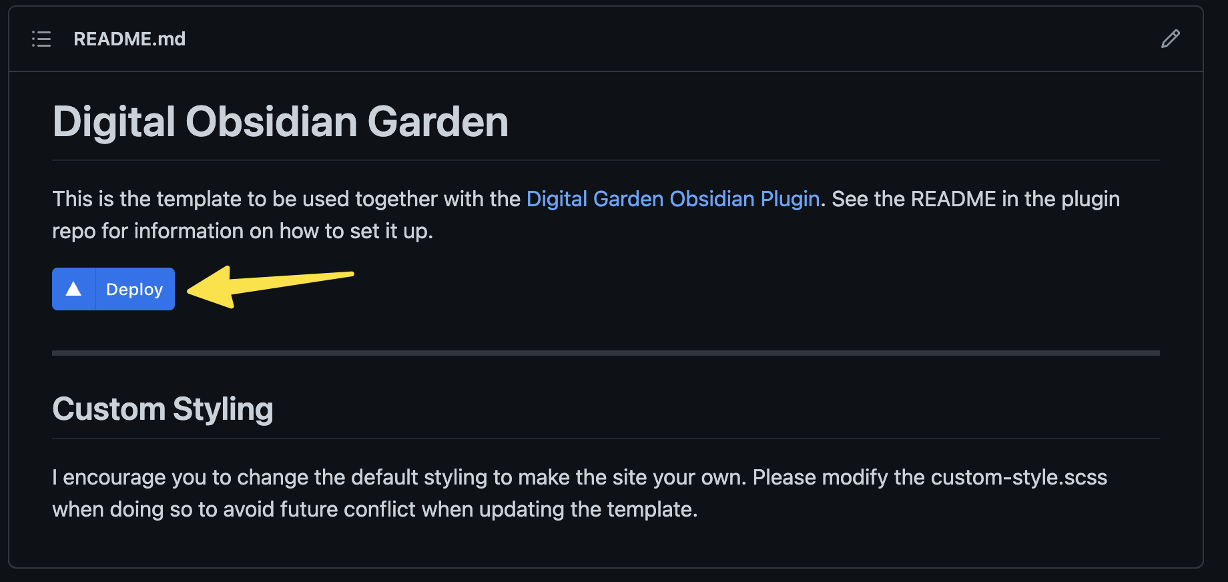This screenshot has width=1228, height=582.
Task: Click the README.md file name title
Action: [x=129, y=39]
